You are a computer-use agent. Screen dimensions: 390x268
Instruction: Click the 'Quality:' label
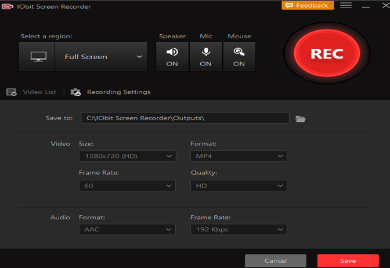pos(204,172)
